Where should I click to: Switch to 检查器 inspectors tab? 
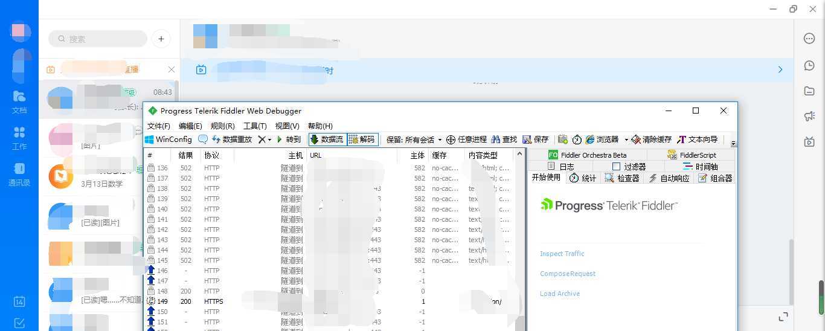622,178
